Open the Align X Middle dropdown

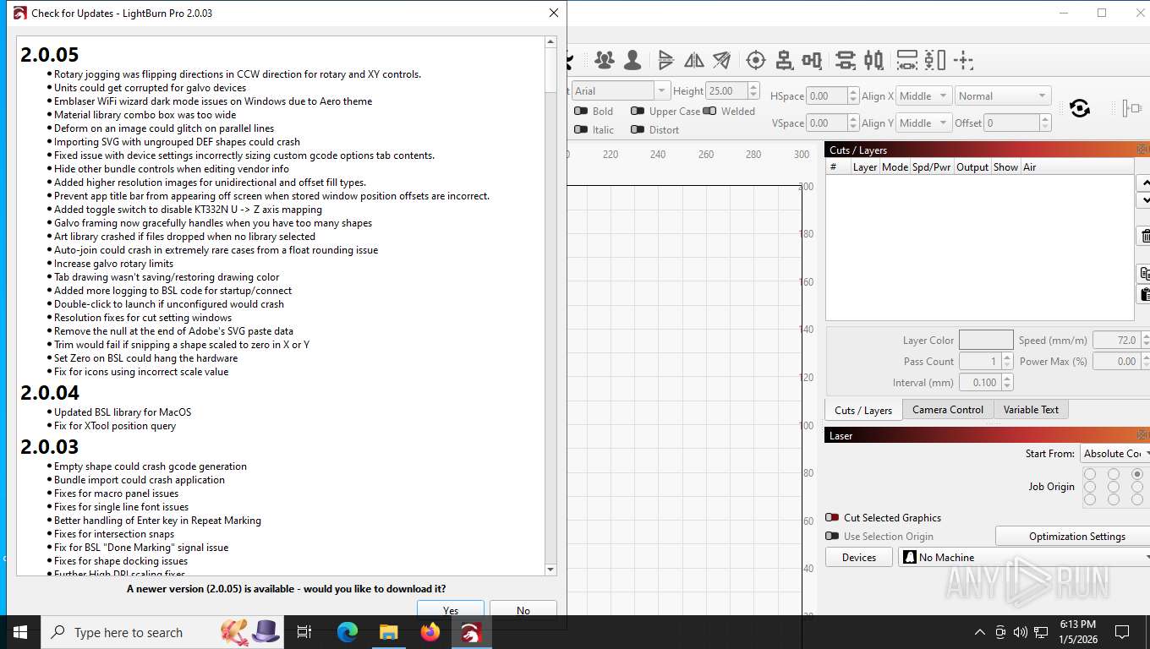click(x=923, y=95)
